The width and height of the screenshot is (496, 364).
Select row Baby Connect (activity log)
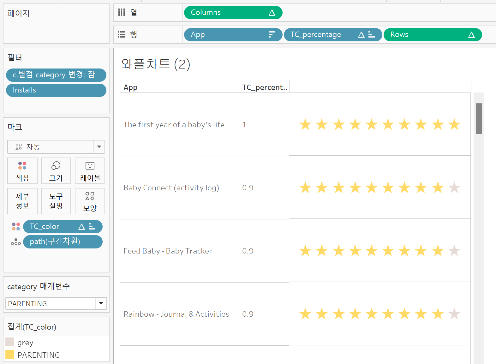[171, 188]
